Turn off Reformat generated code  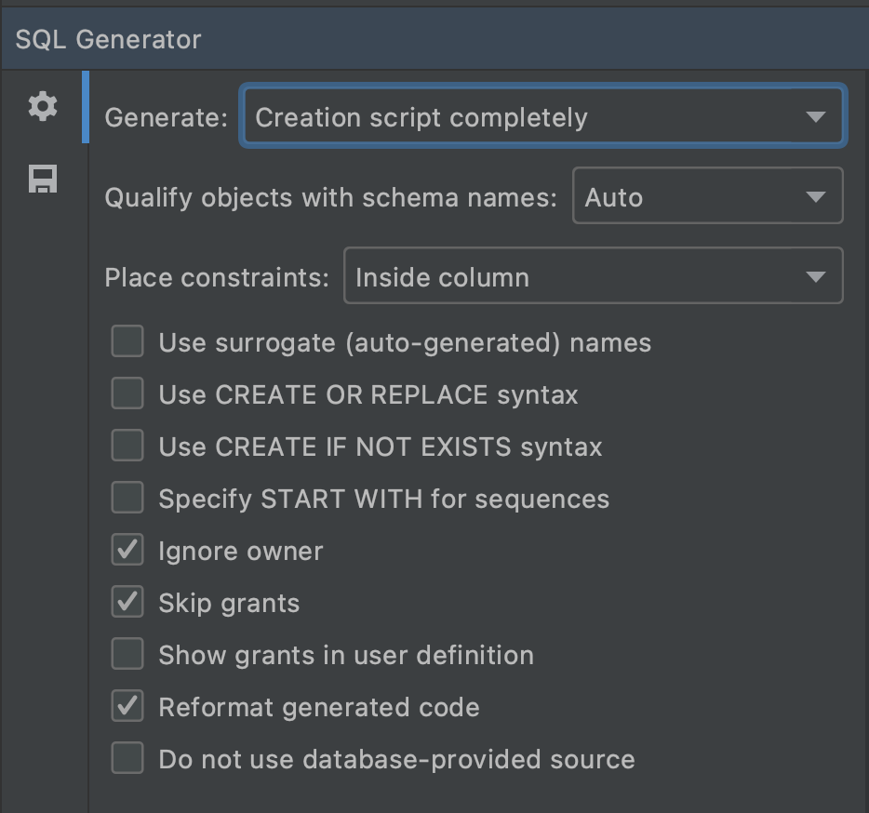pyautogui.click(x=127, y=707)
